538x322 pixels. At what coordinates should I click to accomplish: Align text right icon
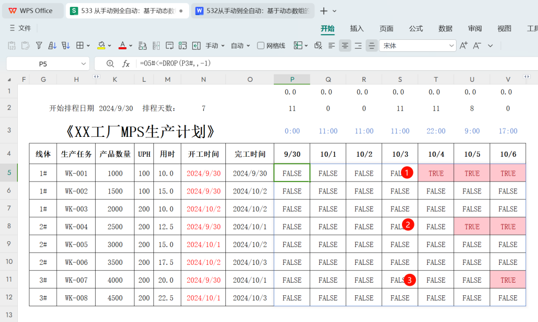click(x=358, y=46)
